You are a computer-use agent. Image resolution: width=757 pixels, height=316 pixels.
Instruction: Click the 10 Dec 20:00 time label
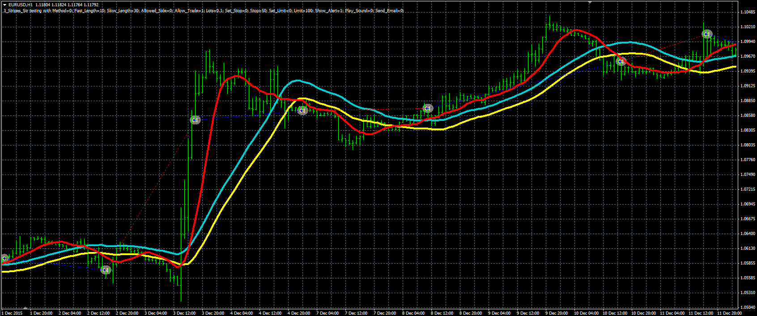643,313
